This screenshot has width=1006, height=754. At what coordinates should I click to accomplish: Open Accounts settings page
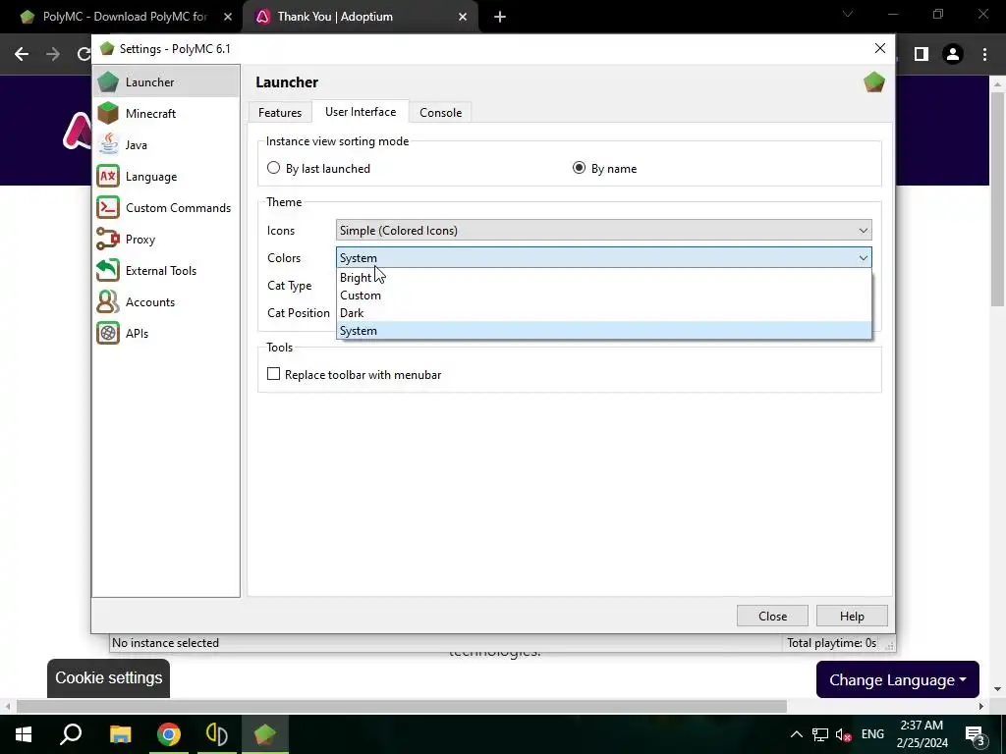coord(166,302)
